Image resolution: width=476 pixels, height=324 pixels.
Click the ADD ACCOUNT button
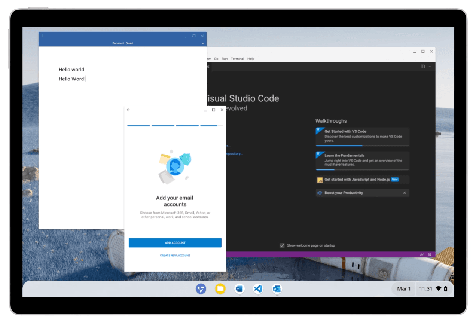click(175, 243)
